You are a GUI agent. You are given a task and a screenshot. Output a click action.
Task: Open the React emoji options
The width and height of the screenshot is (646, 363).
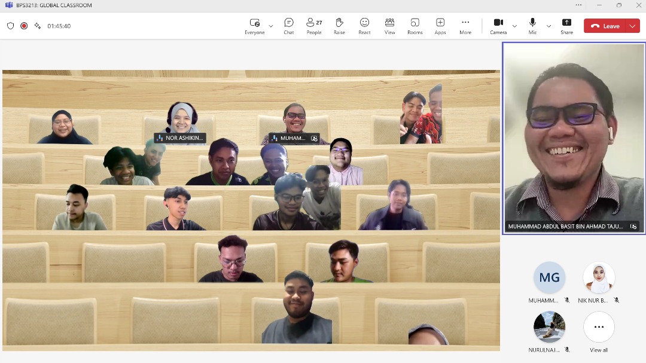pyautogui.click(x=364, y=26)
